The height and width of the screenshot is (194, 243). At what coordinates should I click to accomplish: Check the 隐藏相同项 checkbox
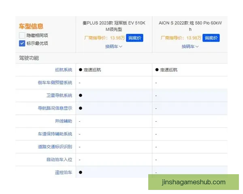click(x=22, y=35)
